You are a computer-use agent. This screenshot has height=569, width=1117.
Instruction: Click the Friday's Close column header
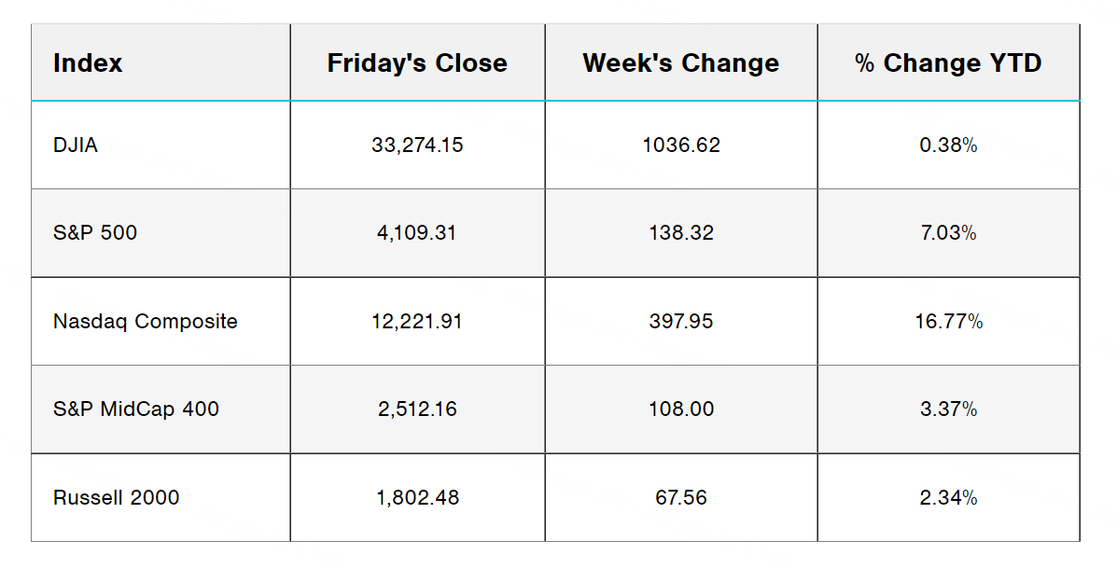point(417,63)
